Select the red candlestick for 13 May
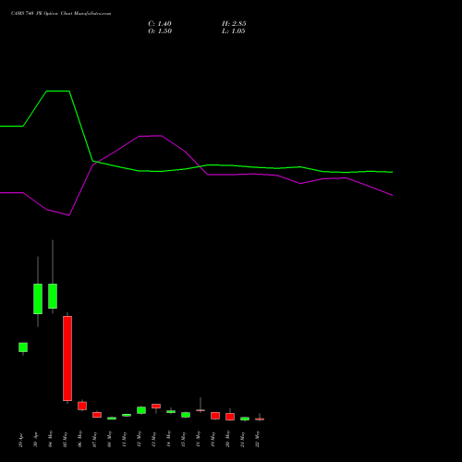The height and width of the screenshot is (462, 462). tap(156, 407)
